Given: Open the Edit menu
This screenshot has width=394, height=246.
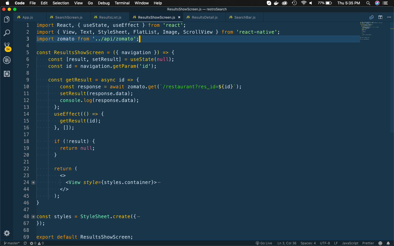Looking at the screenshot, I should (44, 3).
